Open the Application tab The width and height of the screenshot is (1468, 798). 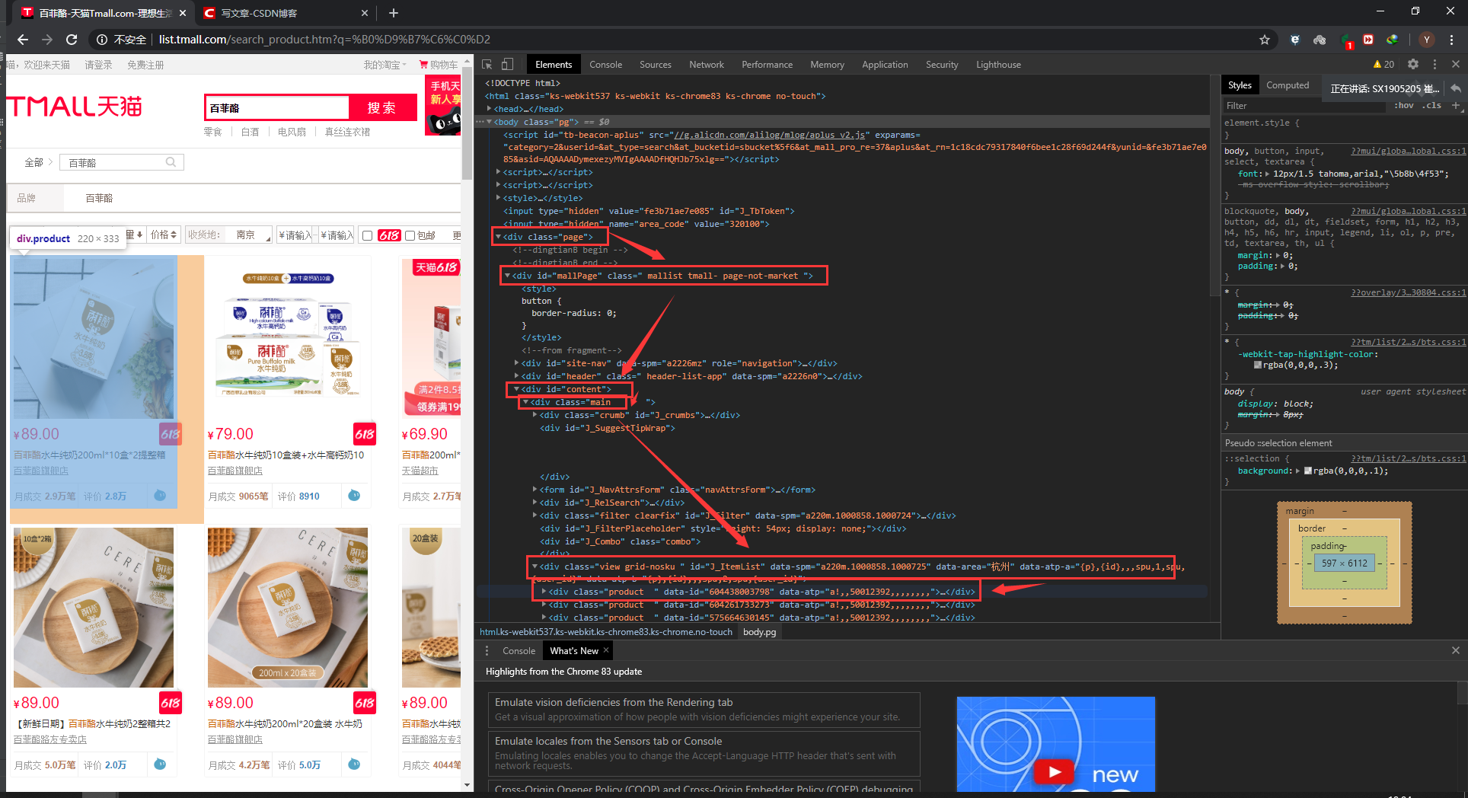click(x=885, y=65)
